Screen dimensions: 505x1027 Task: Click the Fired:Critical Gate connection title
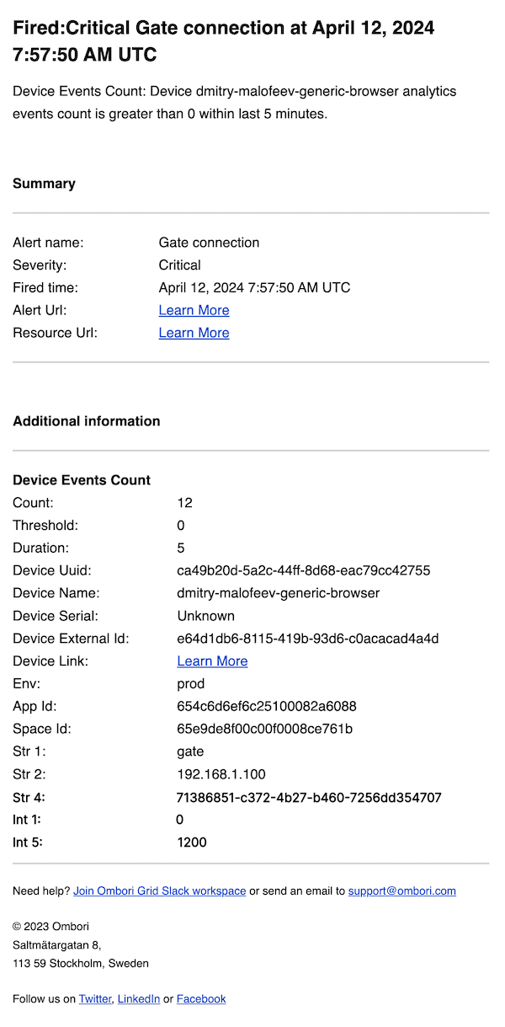click(223, 40)
